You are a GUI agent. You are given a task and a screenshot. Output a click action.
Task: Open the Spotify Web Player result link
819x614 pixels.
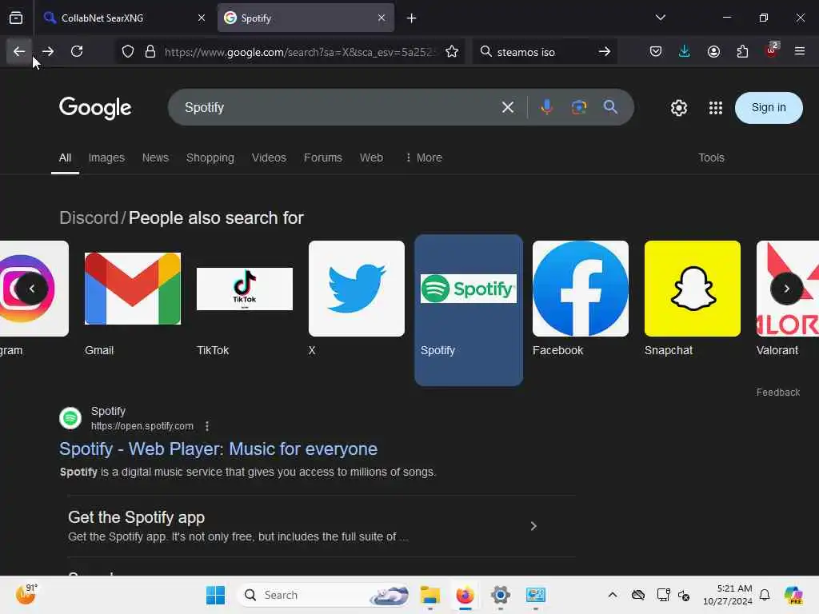coord(218,449)
